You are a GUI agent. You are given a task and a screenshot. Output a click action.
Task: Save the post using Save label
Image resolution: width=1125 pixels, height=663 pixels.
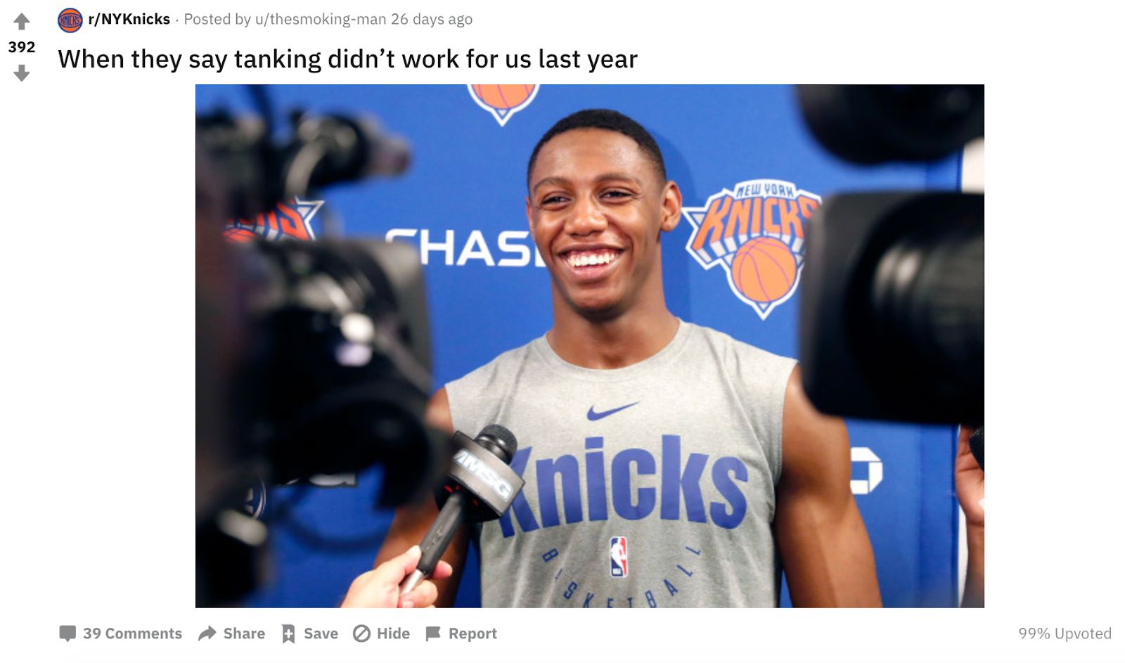click(321, 633)
